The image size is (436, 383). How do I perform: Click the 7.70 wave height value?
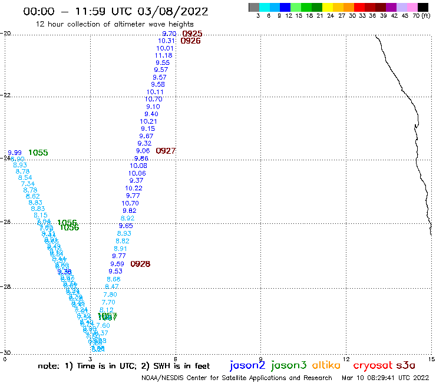[108, 302]
